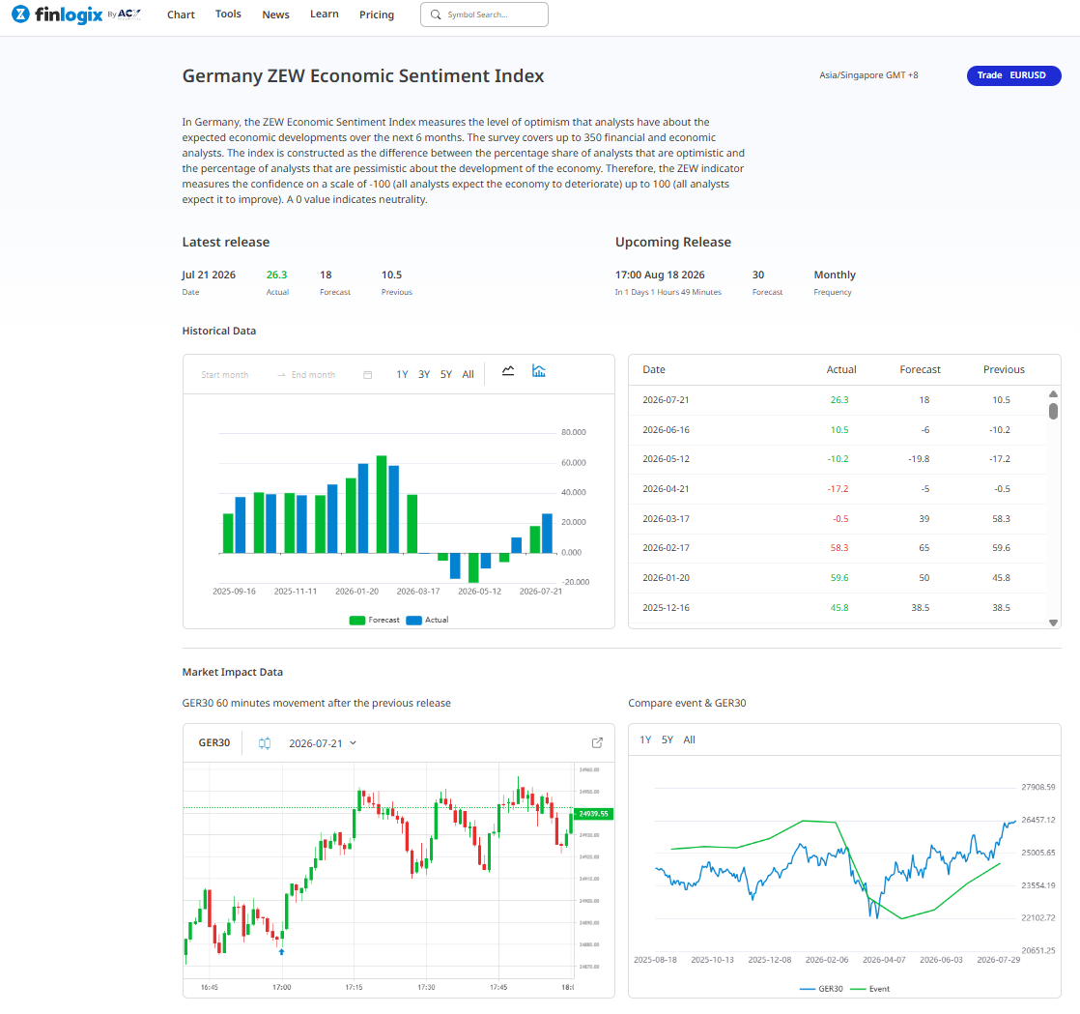Switch historical chart to bar view
Image resolution: width=1080 pixels, height=1014 pixels.
(539, 371)
